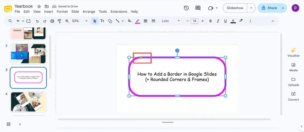Open the Arrange menu
The height and width of the screenshot is (132, 304).
pyautogui.click(x=89, y=11)
